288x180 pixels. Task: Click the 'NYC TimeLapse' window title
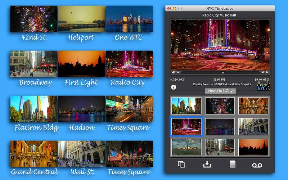[220, 8]
